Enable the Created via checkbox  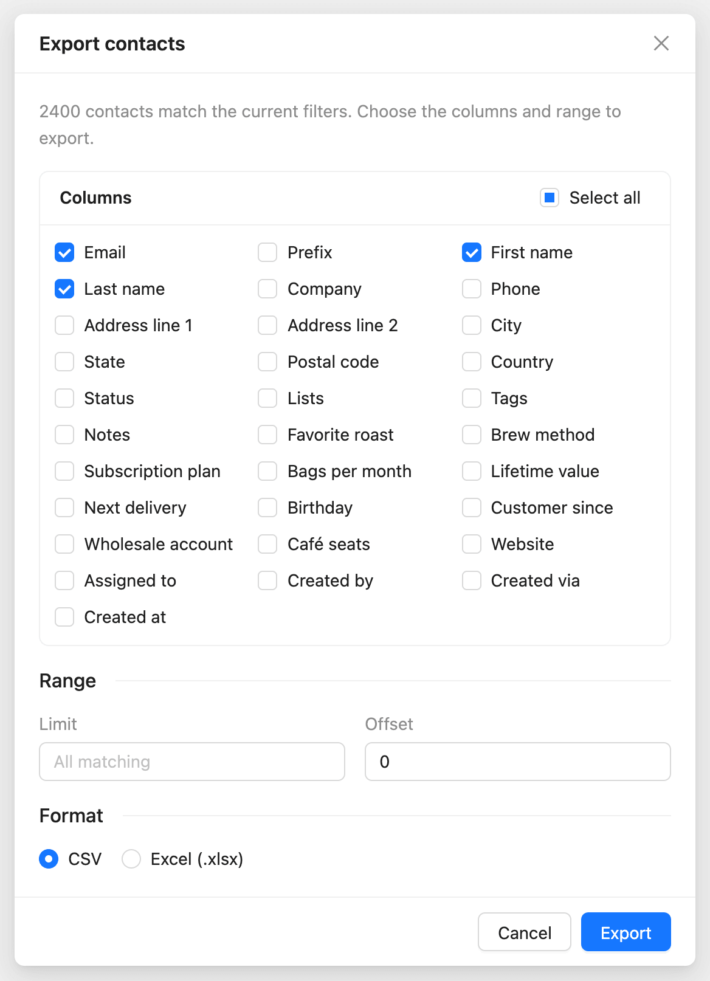click(x=472, y=580)
